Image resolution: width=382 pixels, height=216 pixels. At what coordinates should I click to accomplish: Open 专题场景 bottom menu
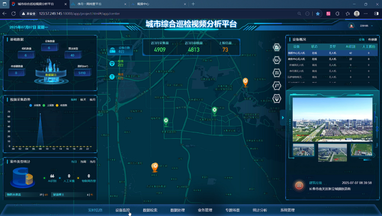(x=232, y=210)
